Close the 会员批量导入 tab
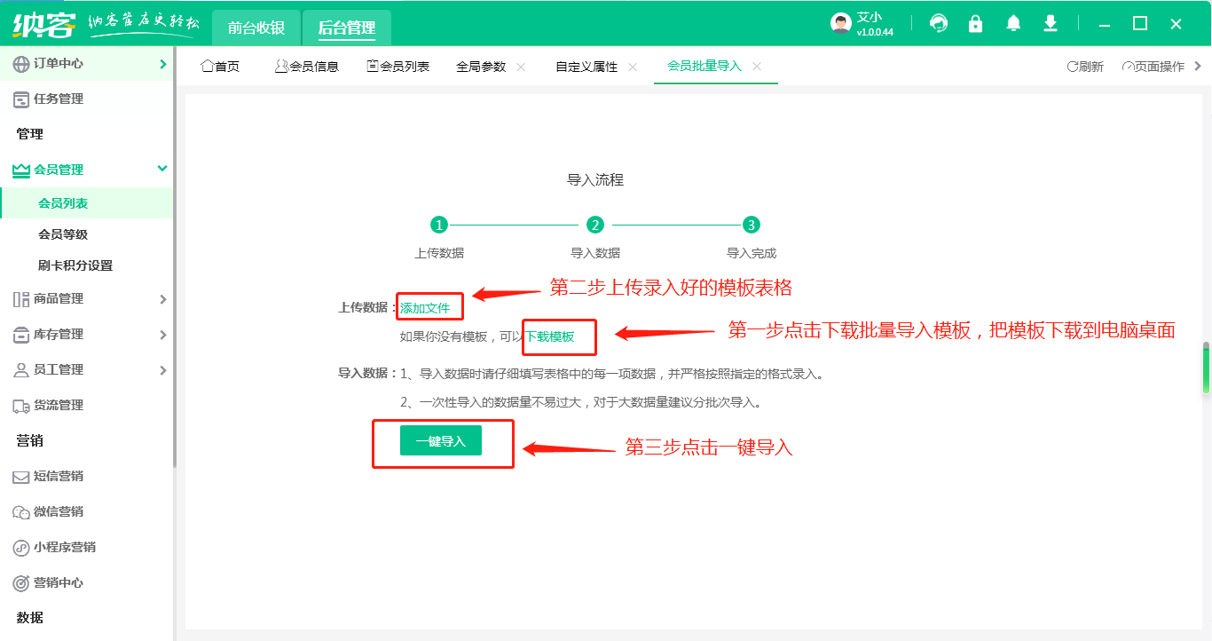 757,67
